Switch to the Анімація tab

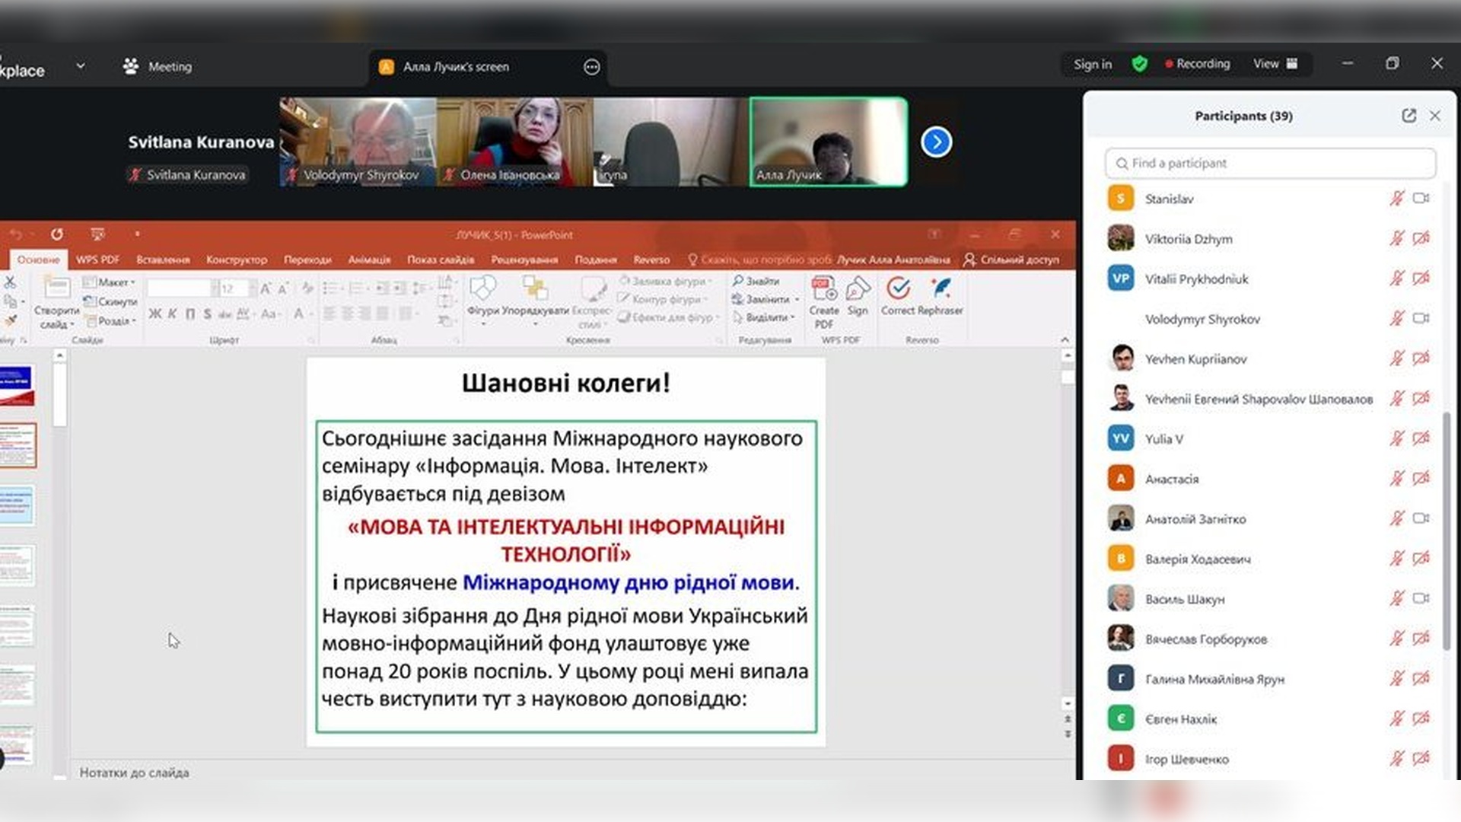(369, 260)
